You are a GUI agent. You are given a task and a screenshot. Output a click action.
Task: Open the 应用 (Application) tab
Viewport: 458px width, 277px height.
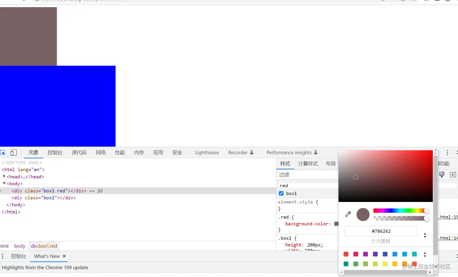158,153
